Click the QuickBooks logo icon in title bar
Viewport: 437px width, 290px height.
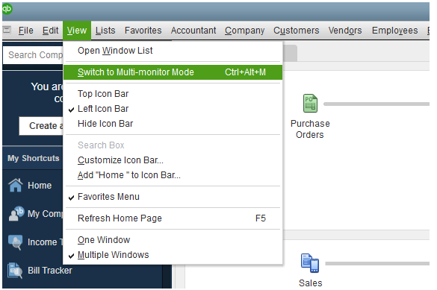[x=7, y=9]
